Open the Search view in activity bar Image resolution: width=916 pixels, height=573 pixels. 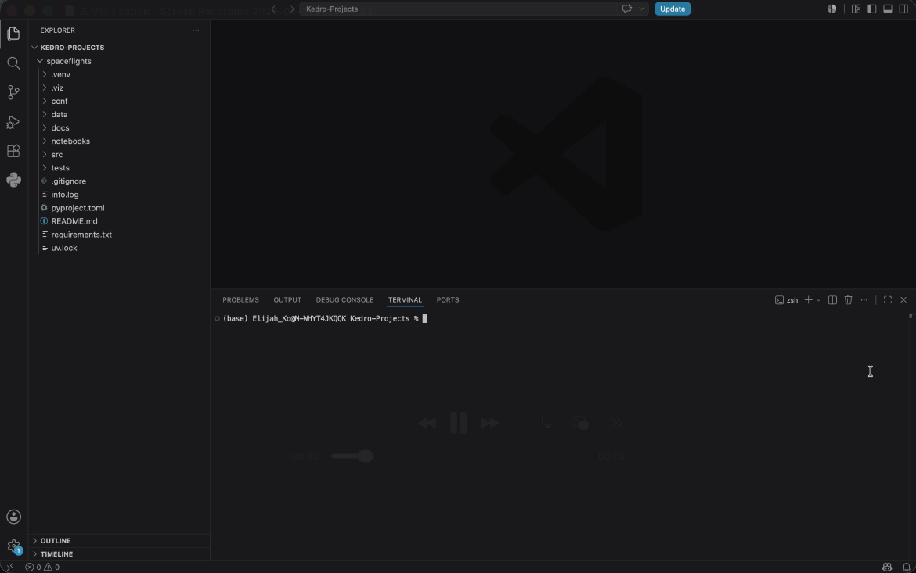(13, 63)
